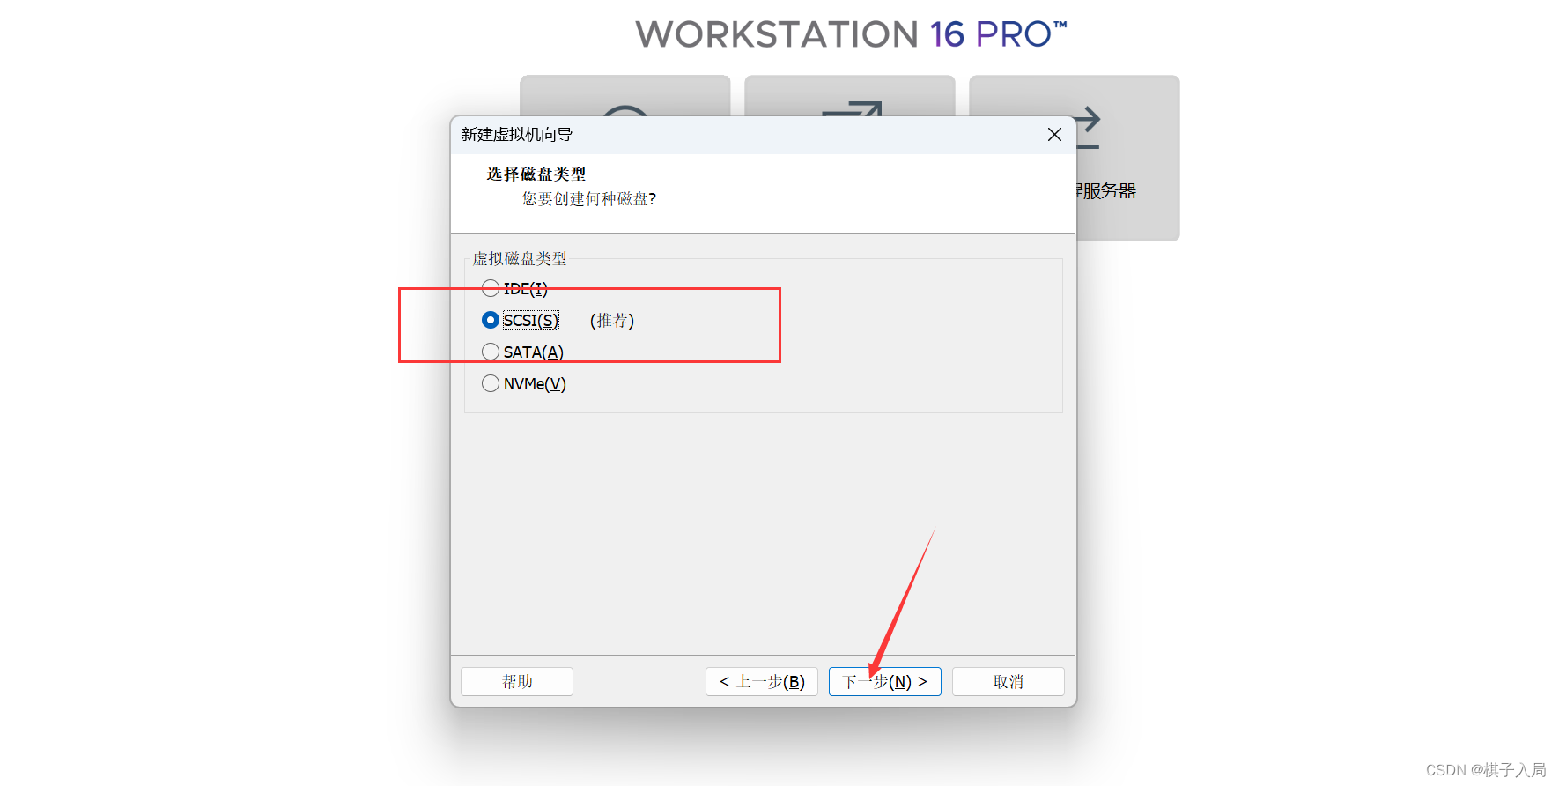1559x786 pixels.
Task: Cancel the wizard with 取消 button
Action: [x=1009, y=681]
